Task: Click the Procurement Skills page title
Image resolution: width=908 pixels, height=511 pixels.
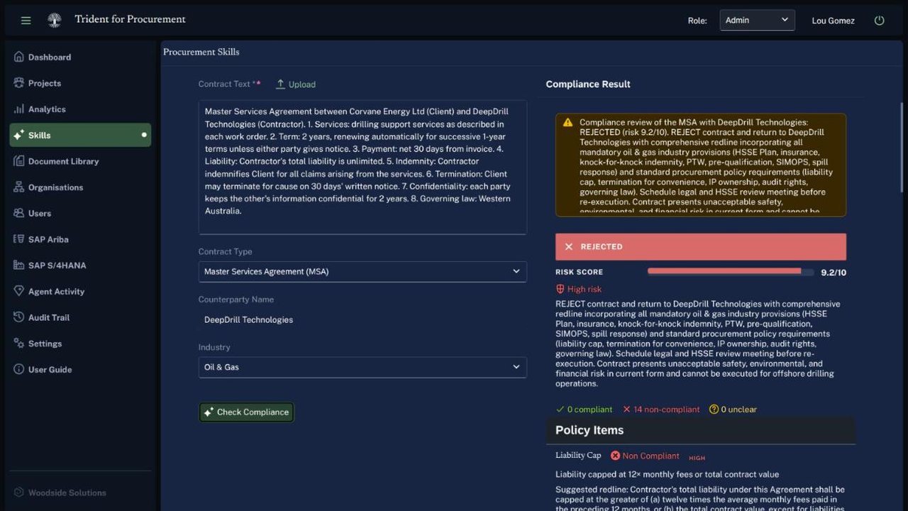Action: [x=201, y=52]
